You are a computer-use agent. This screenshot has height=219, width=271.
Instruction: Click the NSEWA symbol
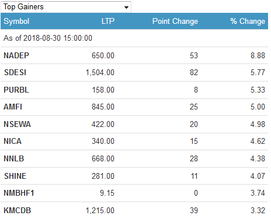(18, 124)
